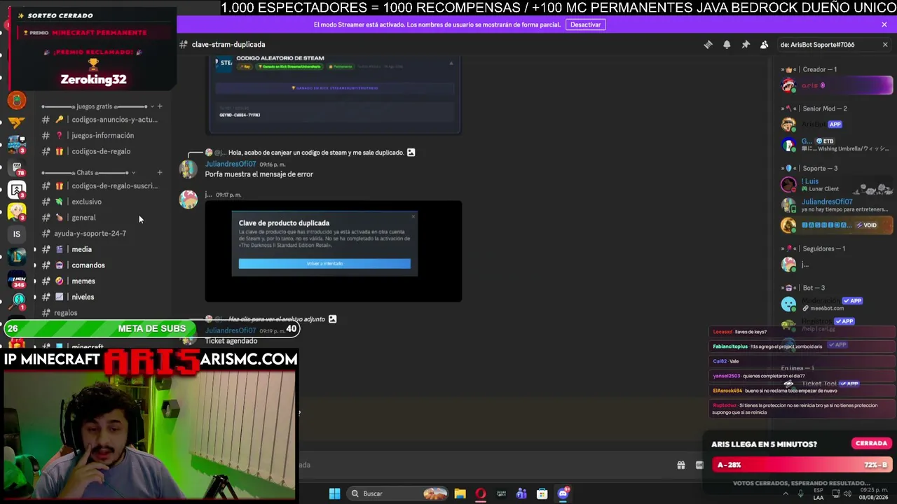
Task: Toggle the member list panel
Action: point(765,45)
